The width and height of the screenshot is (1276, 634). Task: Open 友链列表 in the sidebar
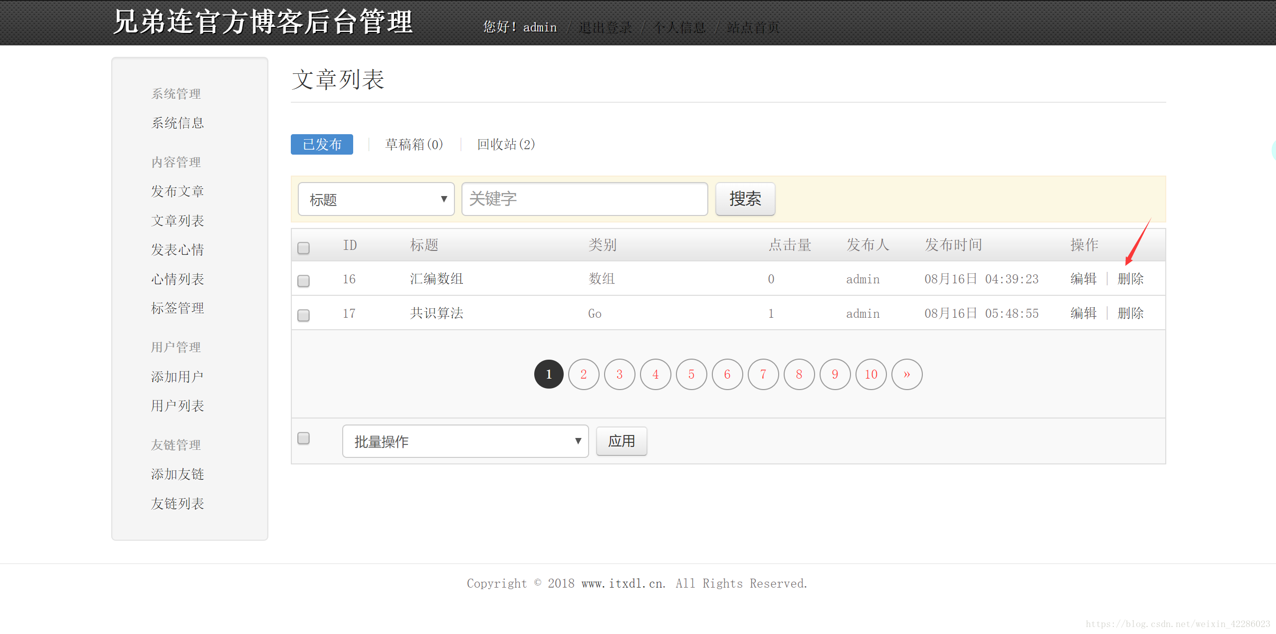[178, 503]
